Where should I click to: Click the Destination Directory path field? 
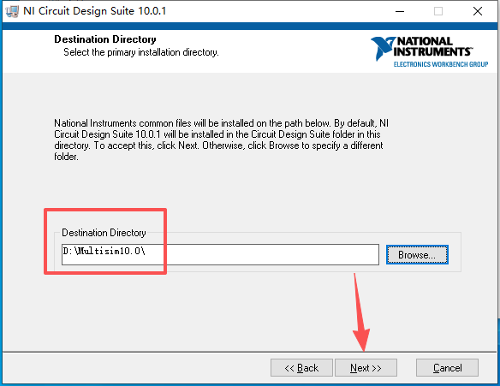point(220,254)
